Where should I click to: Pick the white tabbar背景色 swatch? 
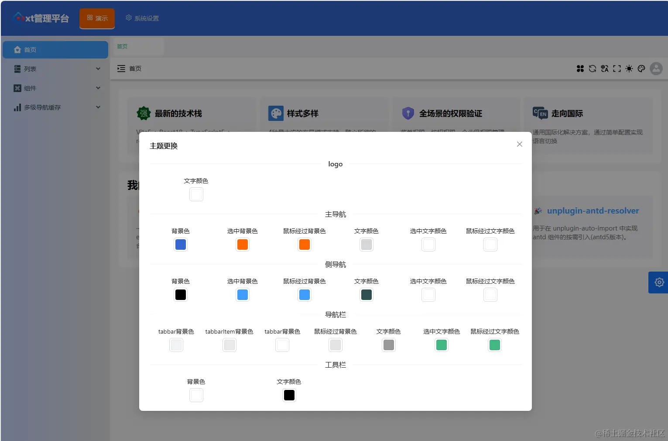(282, 345)
